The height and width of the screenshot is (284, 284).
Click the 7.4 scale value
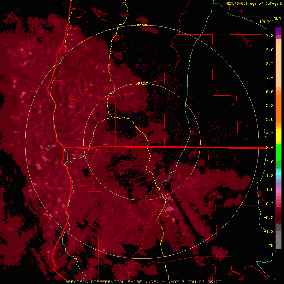coord(270,78)
